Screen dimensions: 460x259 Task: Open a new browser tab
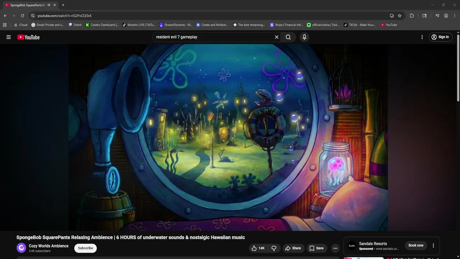point(63,5)
